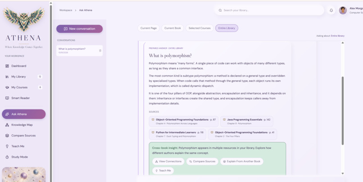Screen dimensions: 363x182
Task: Click the Compare Sources arrows icon in insight card
Action: [191, 161]
